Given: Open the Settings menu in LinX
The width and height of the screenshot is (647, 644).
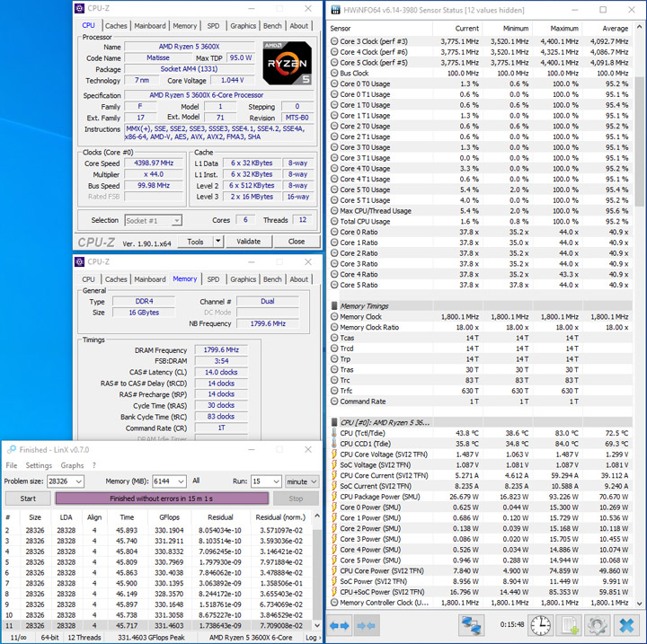Looking at the screenshot, I should coord(39,465).
